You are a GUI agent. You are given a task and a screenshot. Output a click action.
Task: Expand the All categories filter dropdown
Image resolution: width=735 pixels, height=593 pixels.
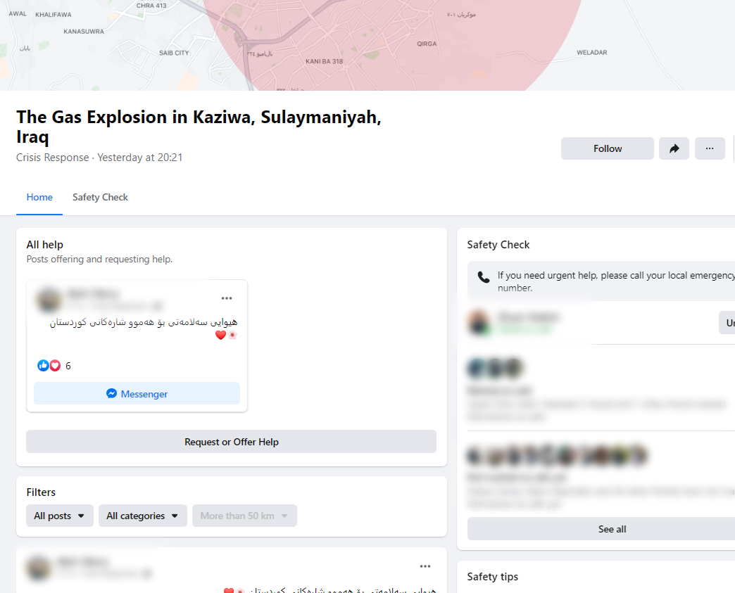(143, 516)
